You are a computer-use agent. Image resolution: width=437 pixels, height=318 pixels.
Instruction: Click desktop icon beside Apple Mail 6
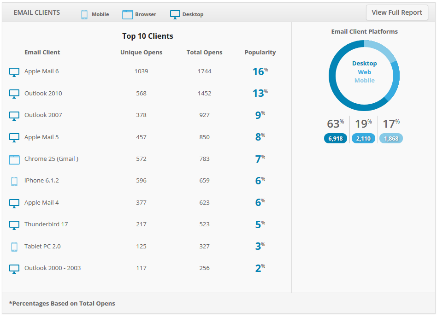click(14, 72)
